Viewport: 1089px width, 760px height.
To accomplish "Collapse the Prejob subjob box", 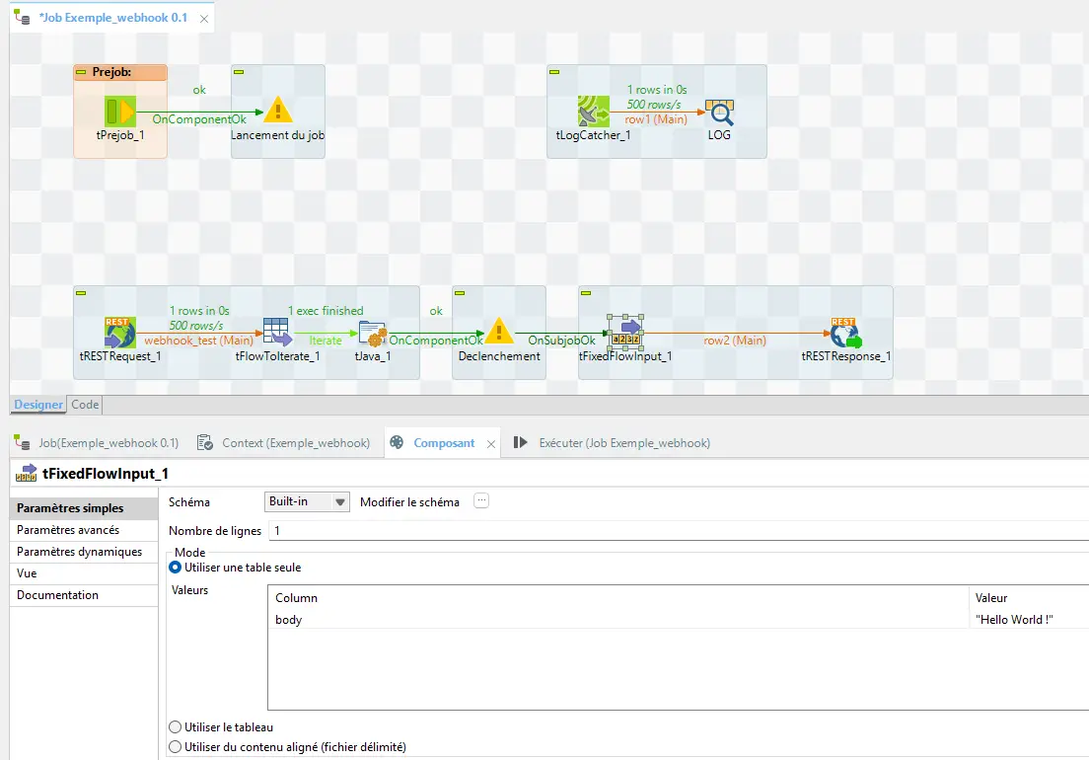I will (82, 72).
